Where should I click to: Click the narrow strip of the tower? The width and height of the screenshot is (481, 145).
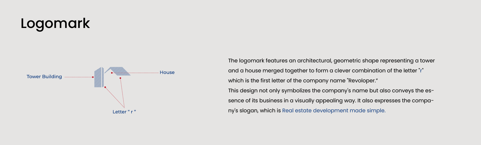103,77
